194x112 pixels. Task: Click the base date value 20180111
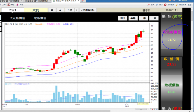[172, 10]
